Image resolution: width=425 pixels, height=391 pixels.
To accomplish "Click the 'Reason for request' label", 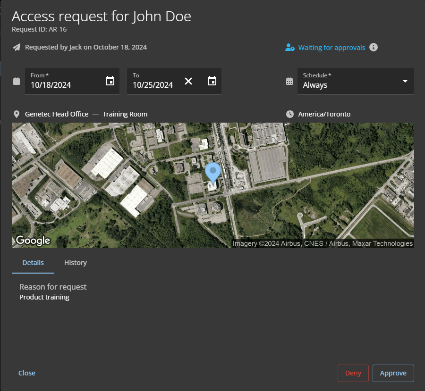I will [x=53, y=287].
